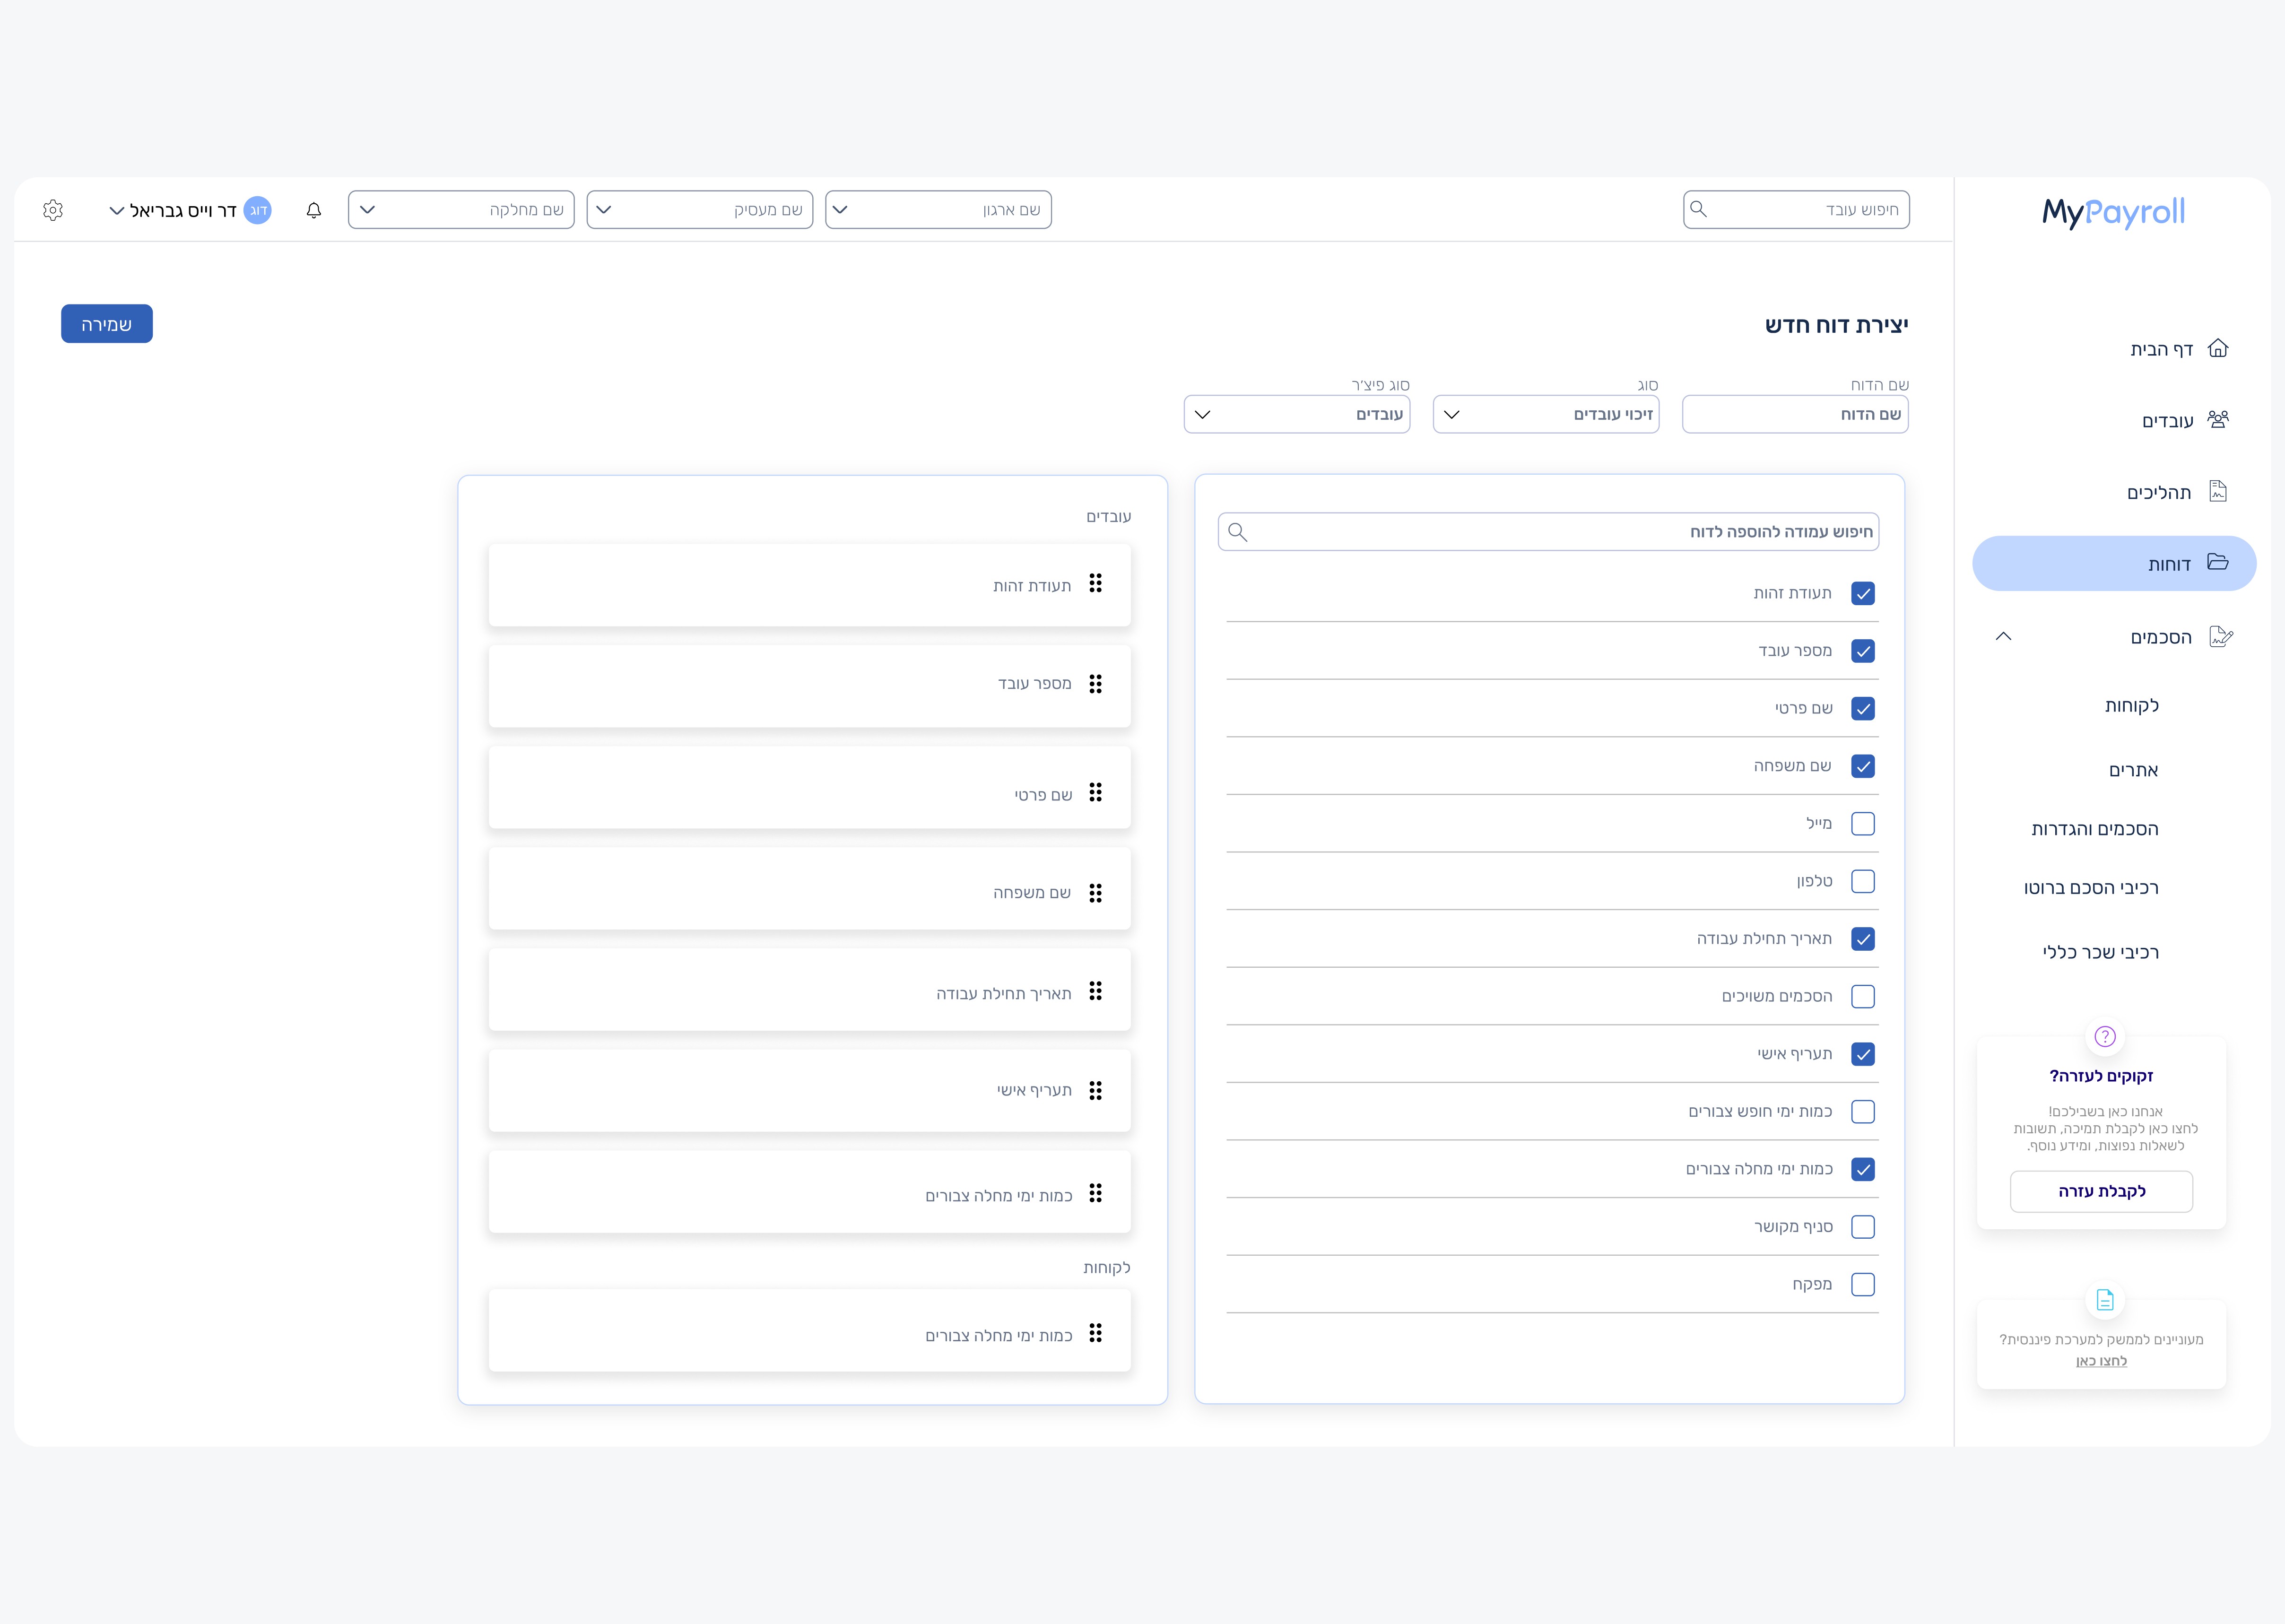Click the magnifier in the column search field
This screenshot has width=2285, height=1624.
coord(1237,532)
